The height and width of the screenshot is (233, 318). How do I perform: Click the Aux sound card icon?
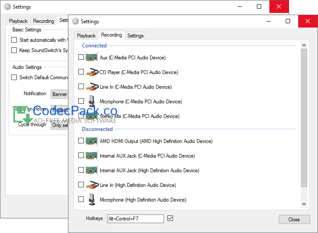click(x=92, y=57)
